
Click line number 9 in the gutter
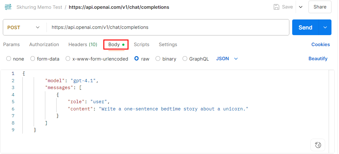13,130
